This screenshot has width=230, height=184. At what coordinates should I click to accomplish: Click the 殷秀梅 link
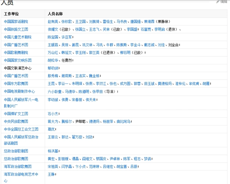[x=53, y=76]
